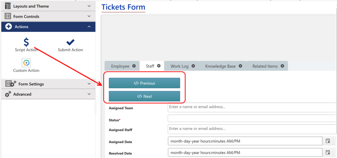Choose the Custom Action icon
Screen dimensions: 337x158
point(26,63)
